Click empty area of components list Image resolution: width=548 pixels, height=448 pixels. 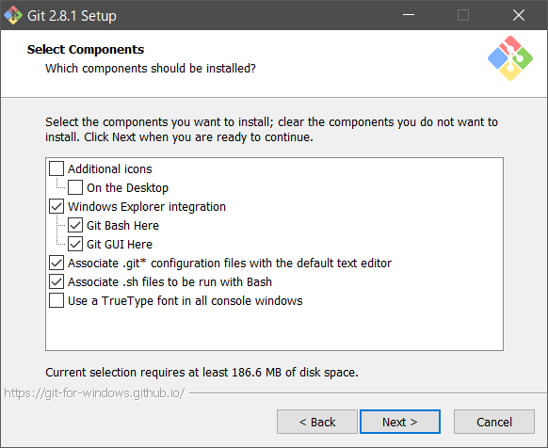274,328
